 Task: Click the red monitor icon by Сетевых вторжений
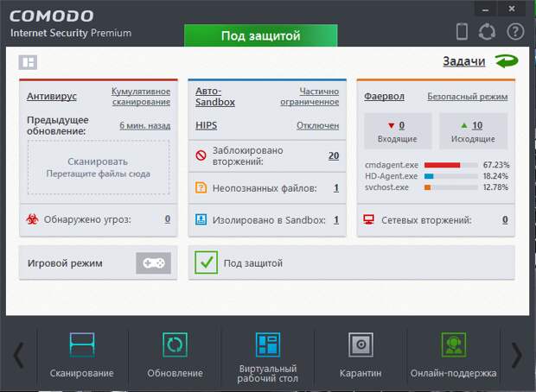[369, 219]
